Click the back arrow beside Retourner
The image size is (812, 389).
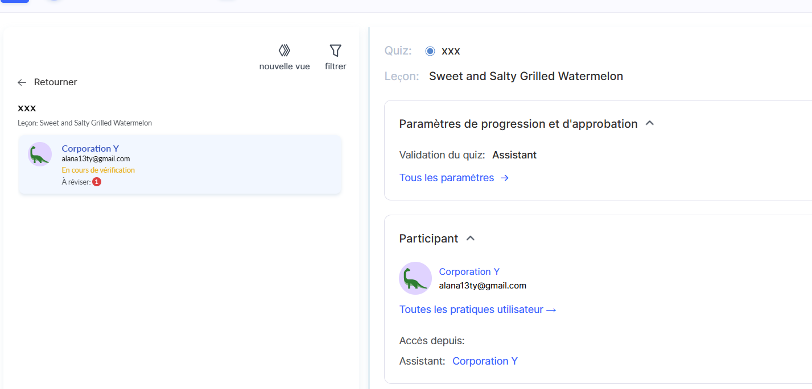click(x=22, y=82)
